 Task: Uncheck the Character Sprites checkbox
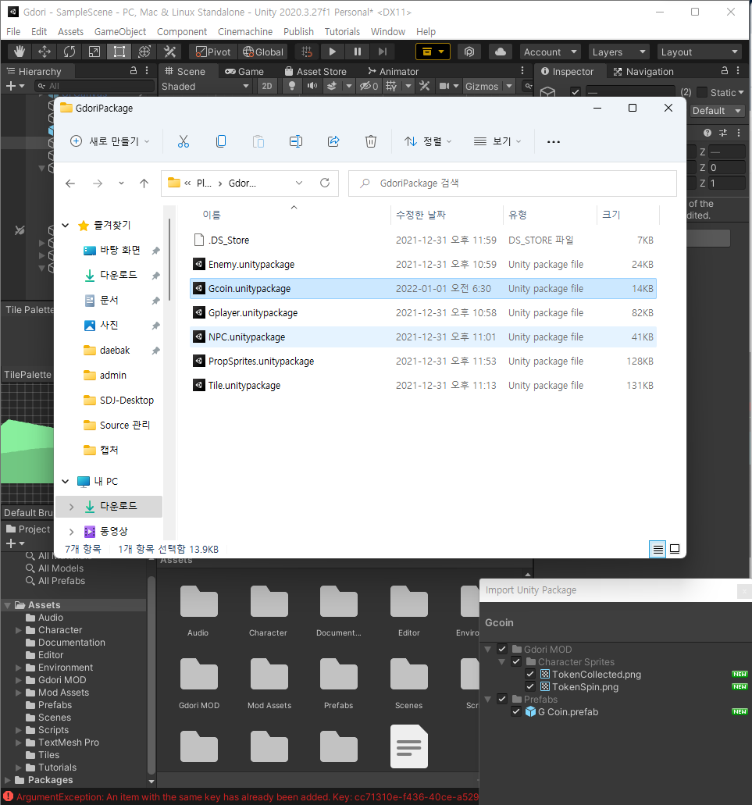516,661
